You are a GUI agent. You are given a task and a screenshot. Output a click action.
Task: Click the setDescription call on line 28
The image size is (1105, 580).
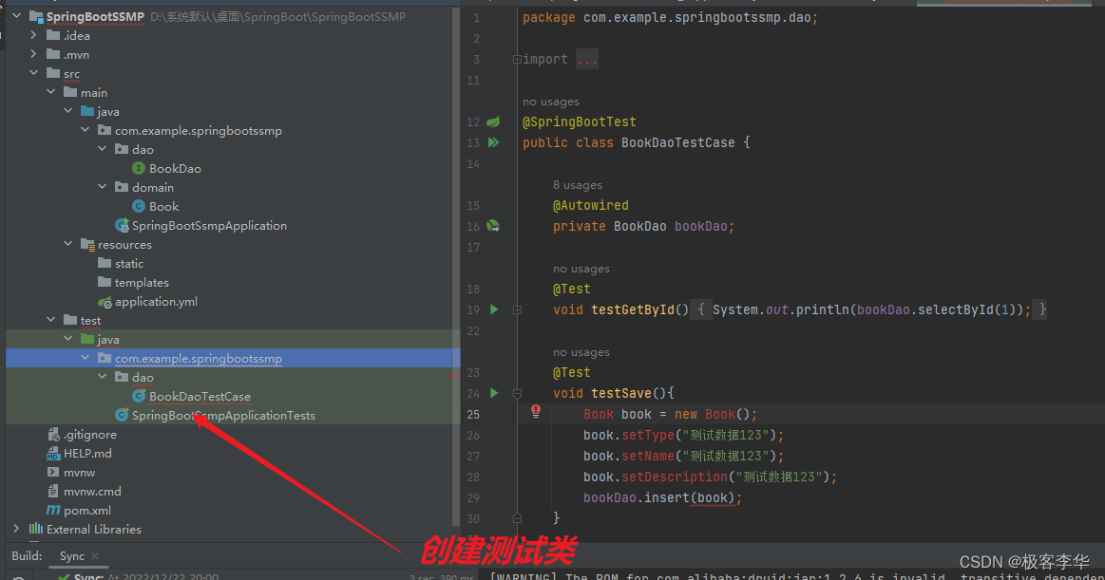coord(675,477)
